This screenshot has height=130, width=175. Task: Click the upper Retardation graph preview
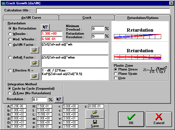pos(140,33)
